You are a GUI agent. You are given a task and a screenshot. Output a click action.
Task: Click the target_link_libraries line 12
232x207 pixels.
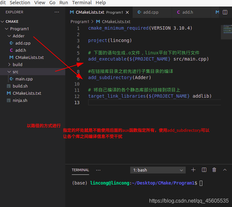[150, 96]
